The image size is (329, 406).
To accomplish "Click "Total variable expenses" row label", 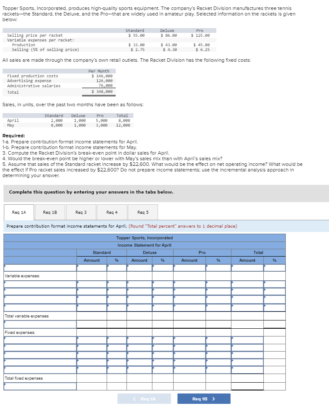I will [27, 316].
